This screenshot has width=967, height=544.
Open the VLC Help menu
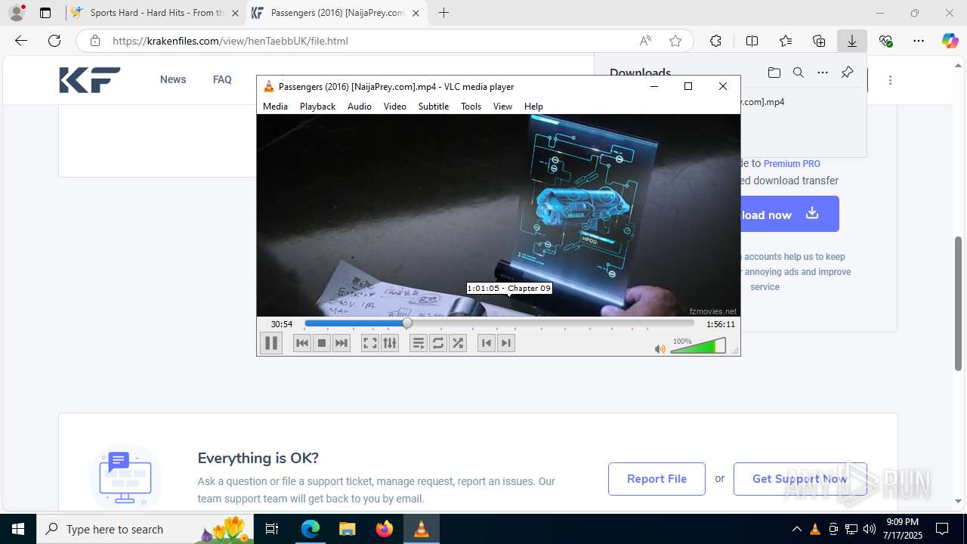coord(533,107)
